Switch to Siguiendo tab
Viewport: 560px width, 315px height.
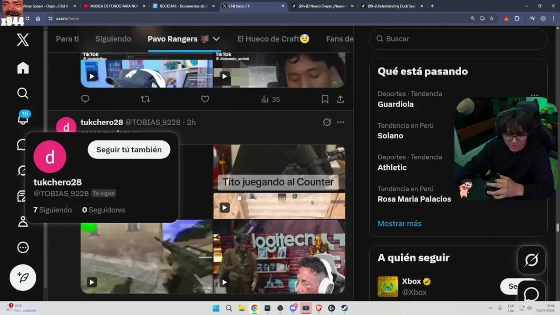click(x=113, y=39)
